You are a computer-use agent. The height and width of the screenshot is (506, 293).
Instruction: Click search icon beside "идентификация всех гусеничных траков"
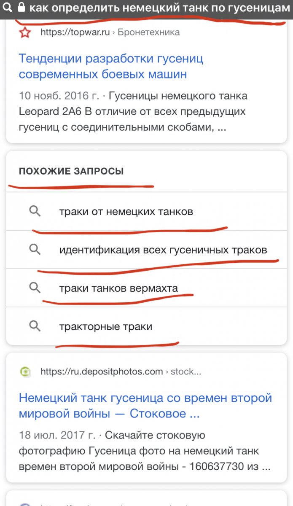(x=35, y=250)
